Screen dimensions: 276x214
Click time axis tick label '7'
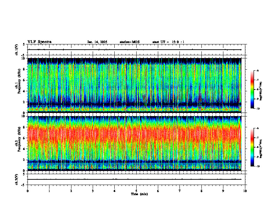point(180,191)
